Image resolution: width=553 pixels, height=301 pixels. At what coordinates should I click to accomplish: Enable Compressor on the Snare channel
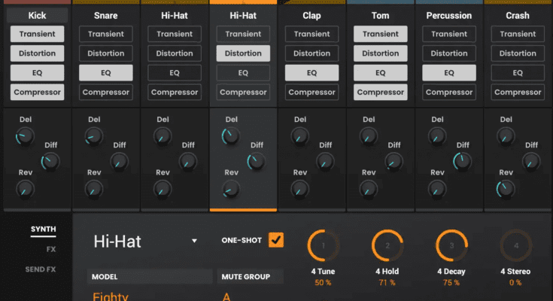coord(106,93)
